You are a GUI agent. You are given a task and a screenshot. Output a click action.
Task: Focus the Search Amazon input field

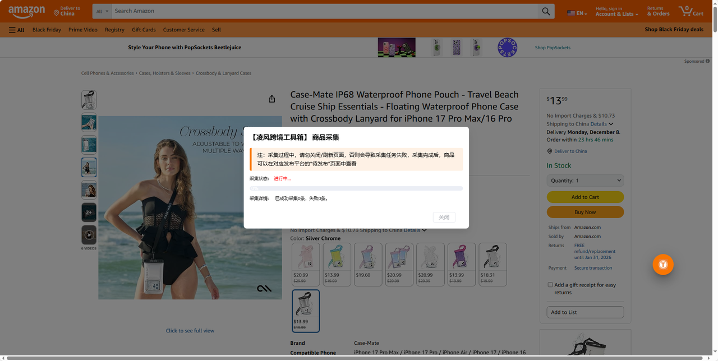click(x=324, y=11)
